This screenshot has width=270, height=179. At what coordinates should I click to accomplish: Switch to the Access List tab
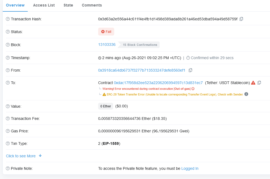pos(44,5)
